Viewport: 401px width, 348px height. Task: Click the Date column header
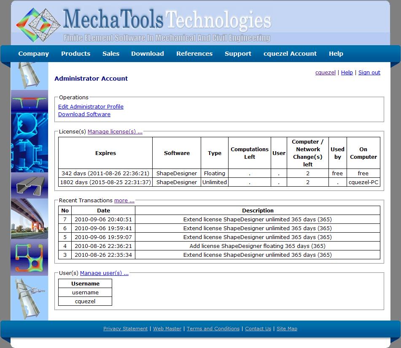coord(103,210)
